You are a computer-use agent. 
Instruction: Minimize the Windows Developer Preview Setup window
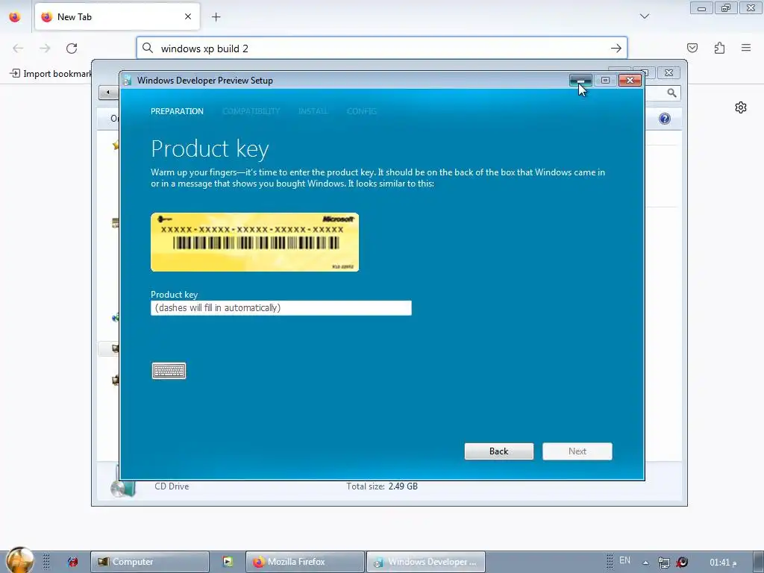pos(580,81)
